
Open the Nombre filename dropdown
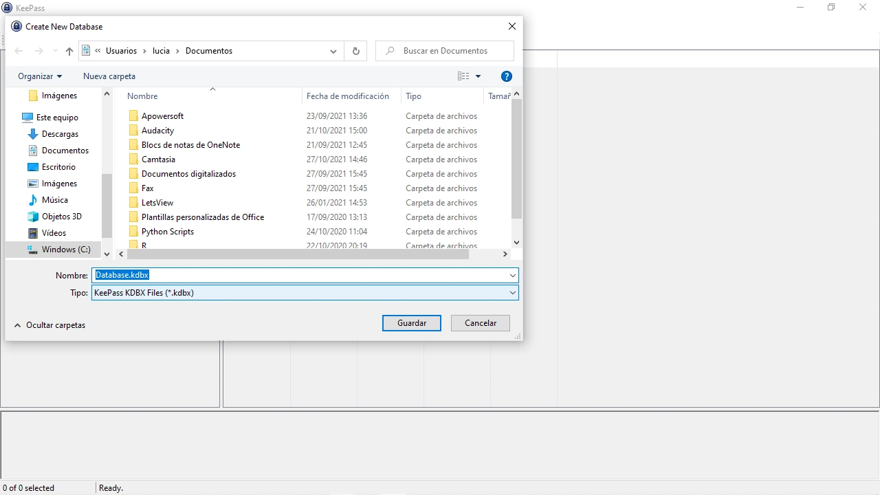point(513,275)
